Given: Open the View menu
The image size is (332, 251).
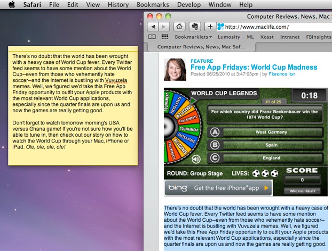Looking at the screenshot, I should coord(93,4).
